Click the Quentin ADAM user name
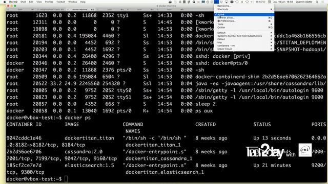 (x=304, y=2)
